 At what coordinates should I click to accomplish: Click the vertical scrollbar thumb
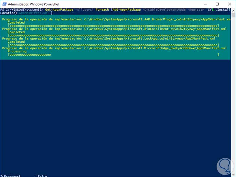tap(233, 15)
